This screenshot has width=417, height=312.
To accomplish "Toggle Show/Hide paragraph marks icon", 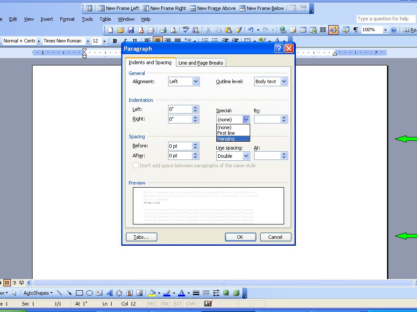I will pyautogui.click(x=356, y=30).
